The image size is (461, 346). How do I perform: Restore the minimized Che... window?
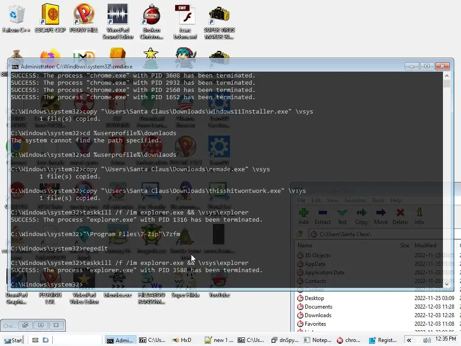[25, 325]
